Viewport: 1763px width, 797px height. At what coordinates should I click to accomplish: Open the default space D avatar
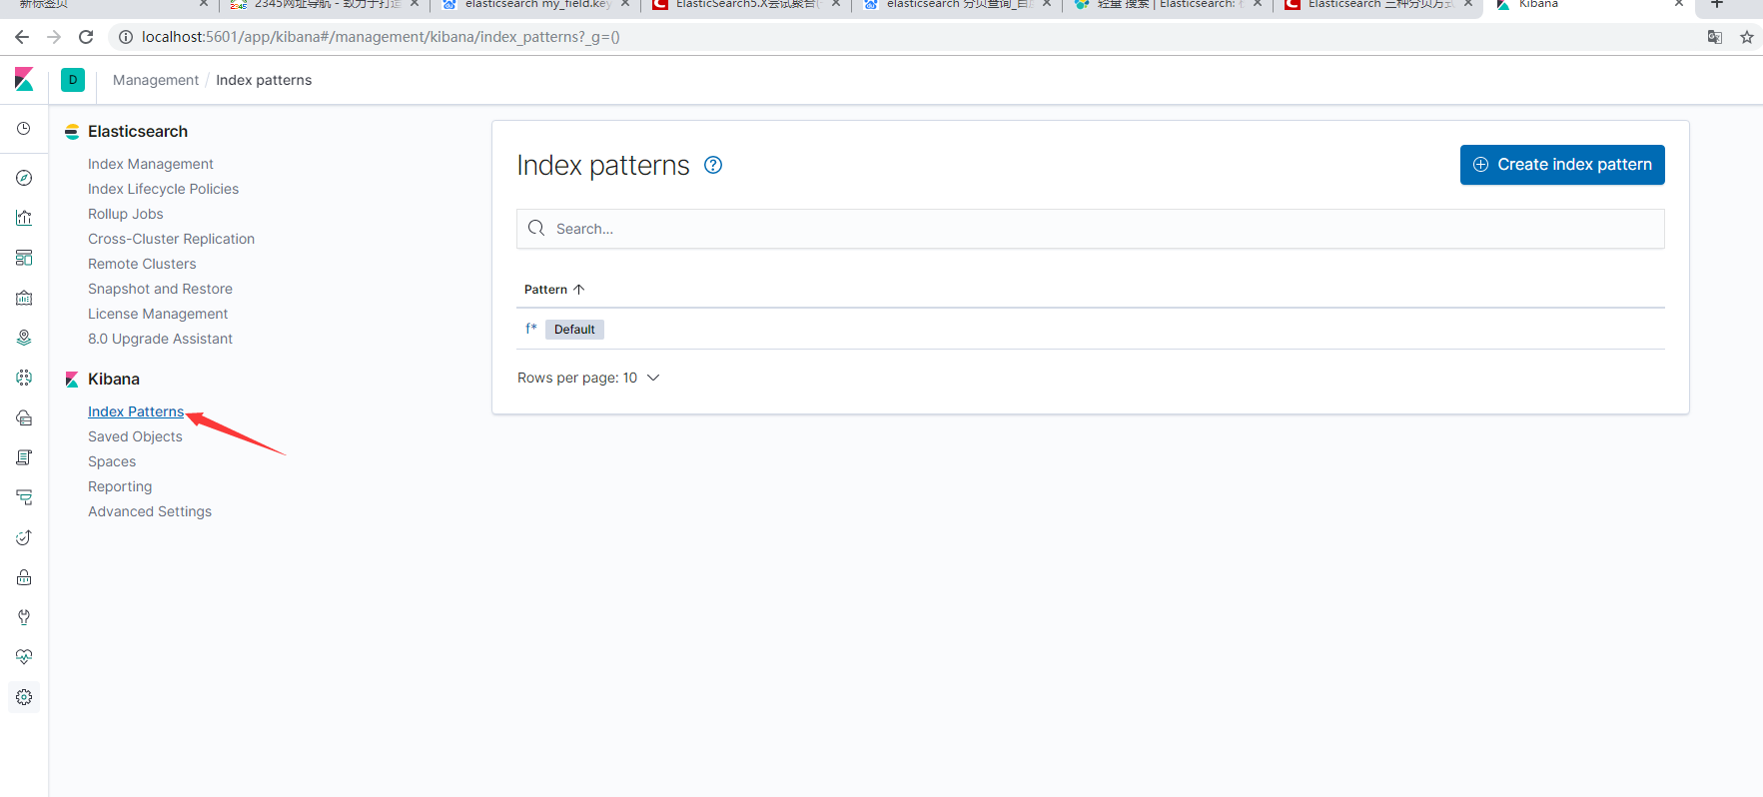point(73,80)
